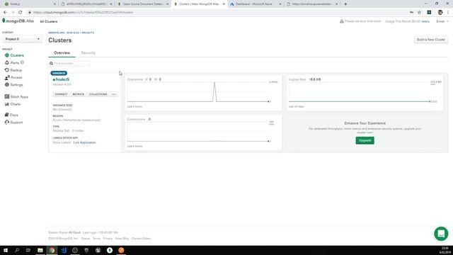Open Visual Studio Code from taskbar
The image size is (453, 255).
point(64,250)
